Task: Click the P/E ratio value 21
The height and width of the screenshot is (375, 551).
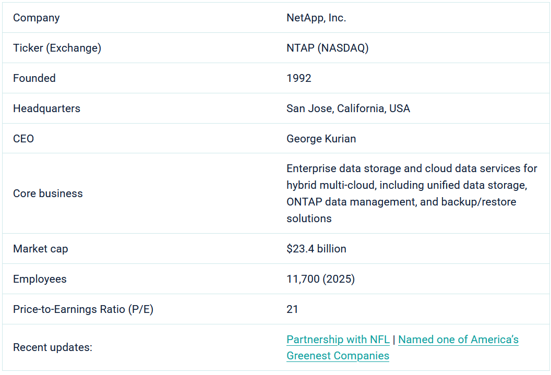Action: (292, 309)
